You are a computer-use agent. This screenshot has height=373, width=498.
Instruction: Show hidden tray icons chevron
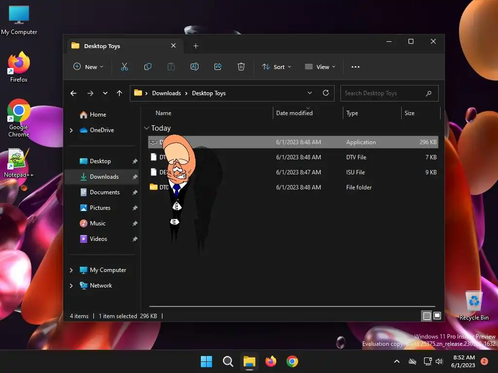coord(397,361)
